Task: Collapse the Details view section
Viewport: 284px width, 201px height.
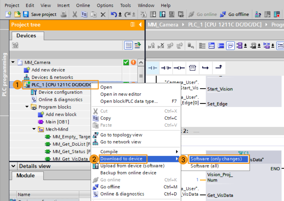Action: point(14,166)
